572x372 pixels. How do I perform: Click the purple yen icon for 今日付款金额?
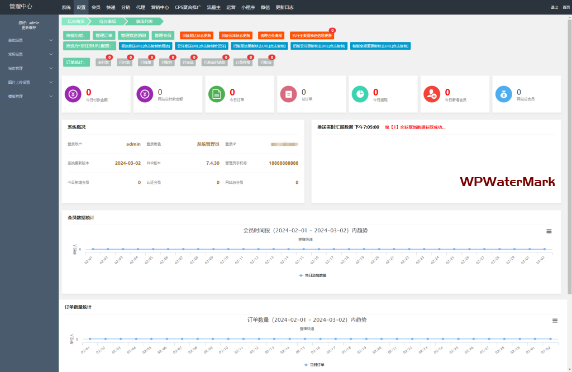(x=73, y=94)
